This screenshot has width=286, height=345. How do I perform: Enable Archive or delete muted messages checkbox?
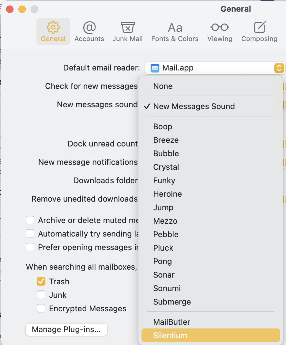[x=30, y=220]
